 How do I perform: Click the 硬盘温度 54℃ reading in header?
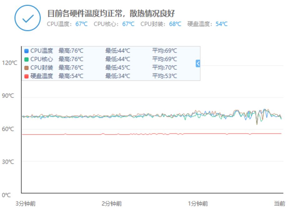pos(221,24)
